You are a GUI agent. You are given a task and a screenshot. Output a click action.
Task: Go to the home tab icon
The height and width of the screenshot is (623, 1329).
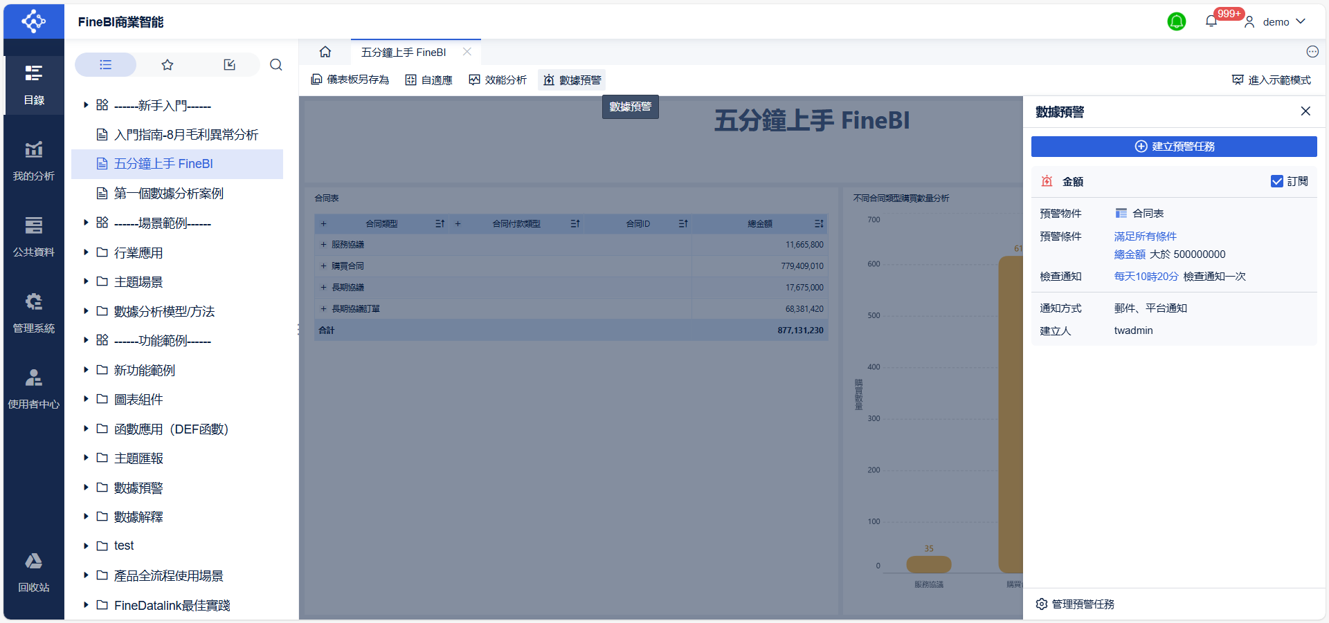coord(325,53)
